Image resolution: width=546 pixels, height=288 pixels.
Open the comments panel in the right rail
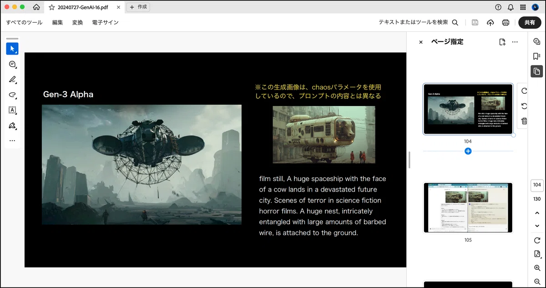tap(536, 41)
